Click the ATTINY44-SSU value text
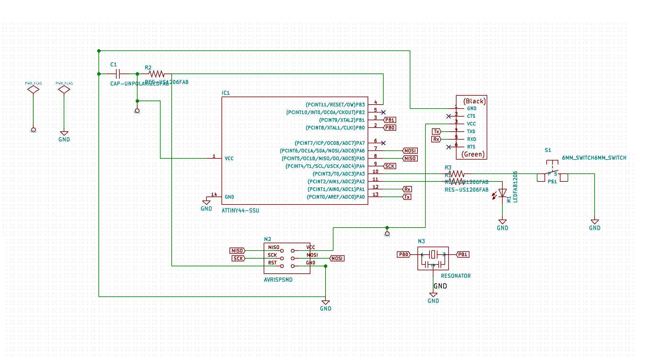The width and height of the screenshot is (658, 357). pos(241,211)
